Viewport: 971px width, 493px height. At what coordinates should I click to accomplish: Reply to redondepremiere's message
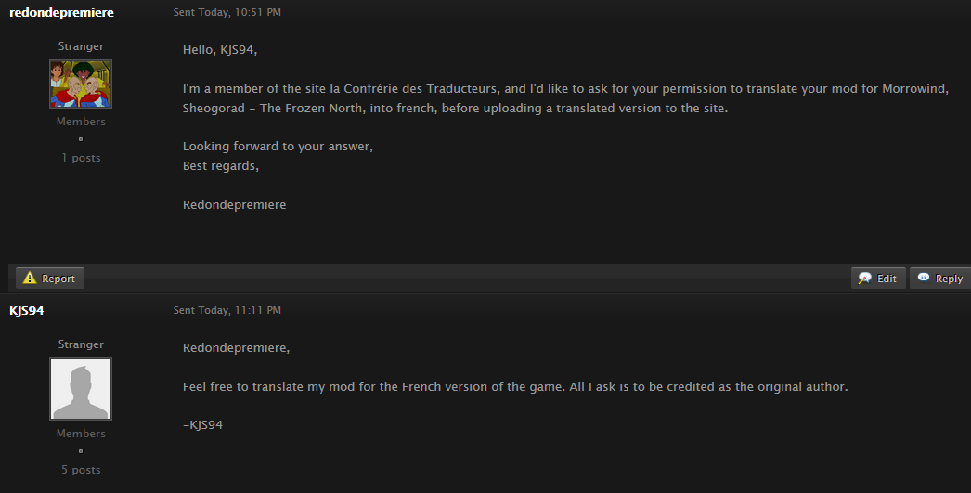click(940, 279)
